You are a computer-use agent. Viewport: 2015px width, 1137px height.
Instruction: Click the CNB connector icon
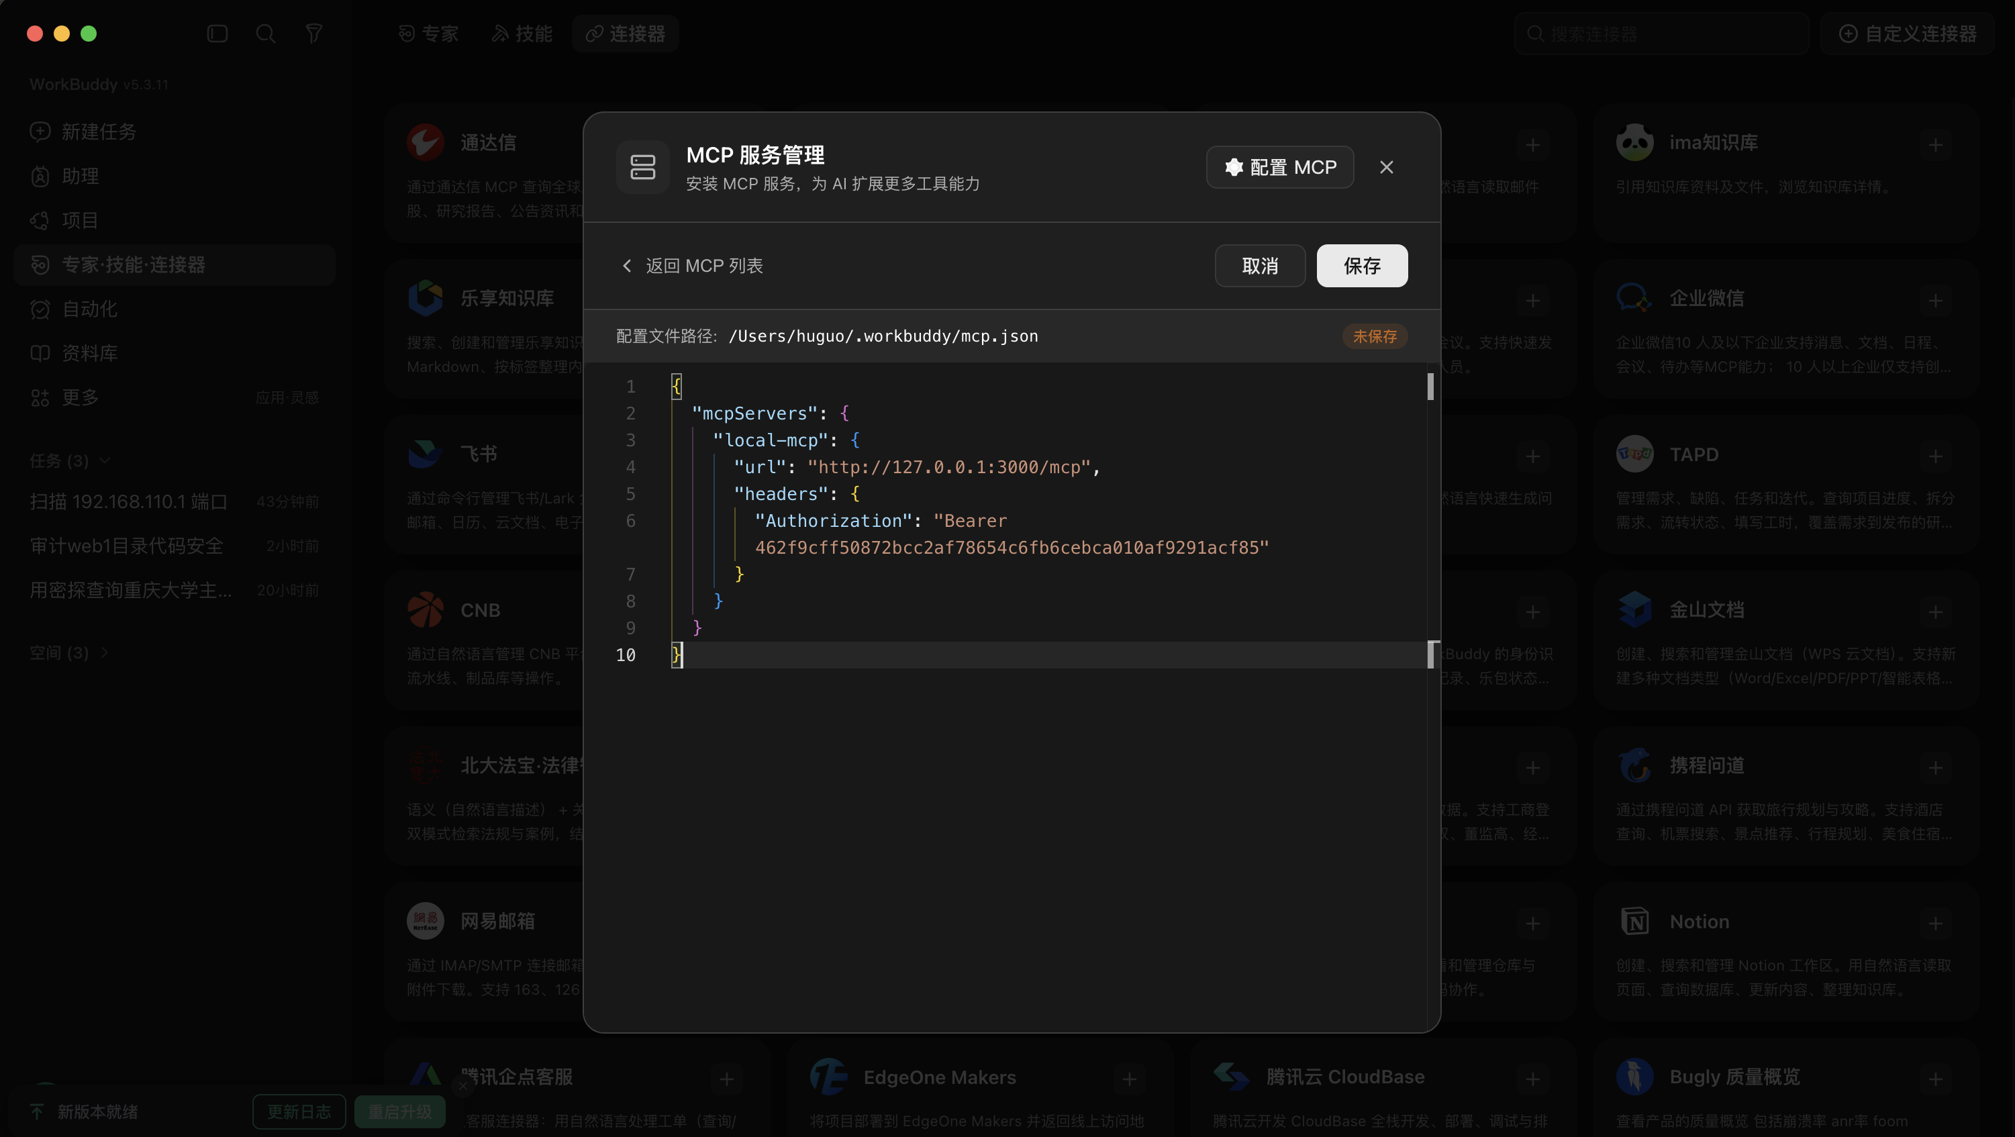click(x=426, y=610)
